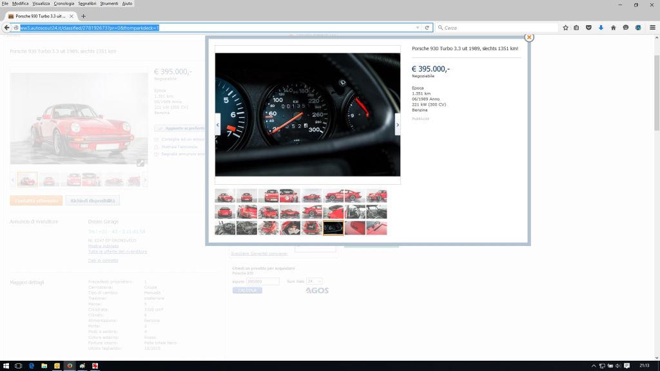Show hidden system tray icons
The width and height of the screenshot is (660, 371).
click(594, 366)
